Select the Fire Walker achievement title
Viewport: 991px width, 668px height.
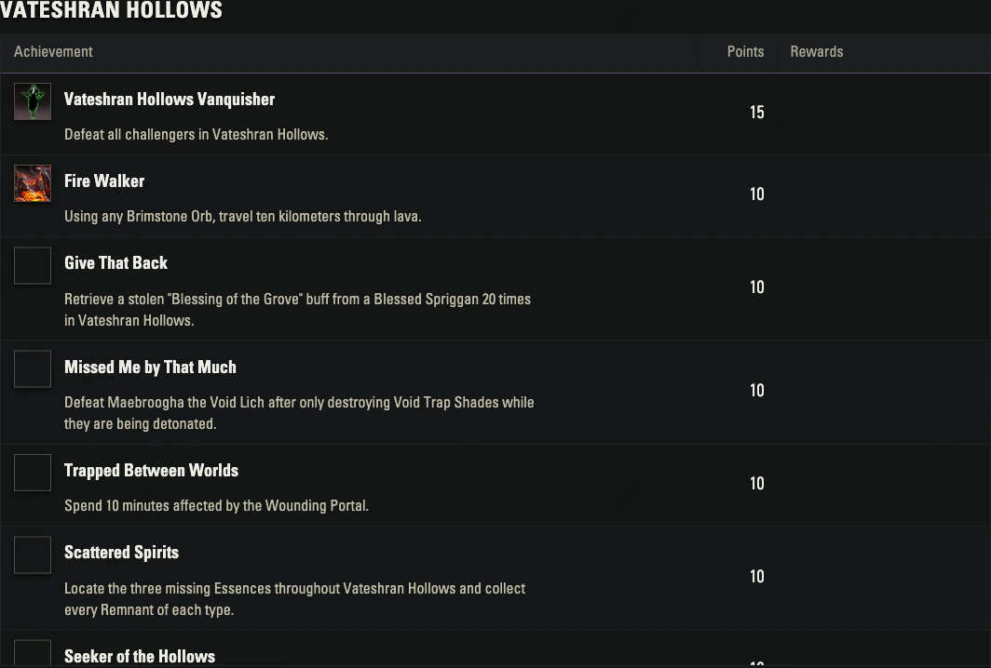click(104, 181)
